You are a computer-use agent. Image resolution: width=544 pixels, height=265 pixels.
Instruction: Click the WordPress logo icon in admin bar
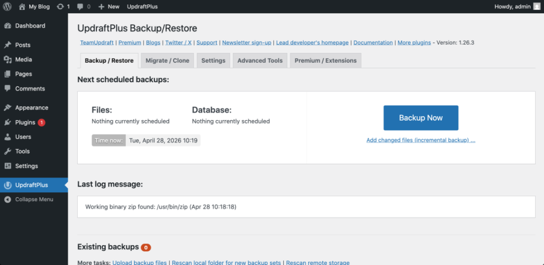pyautogui.click(x=7, y=7)
